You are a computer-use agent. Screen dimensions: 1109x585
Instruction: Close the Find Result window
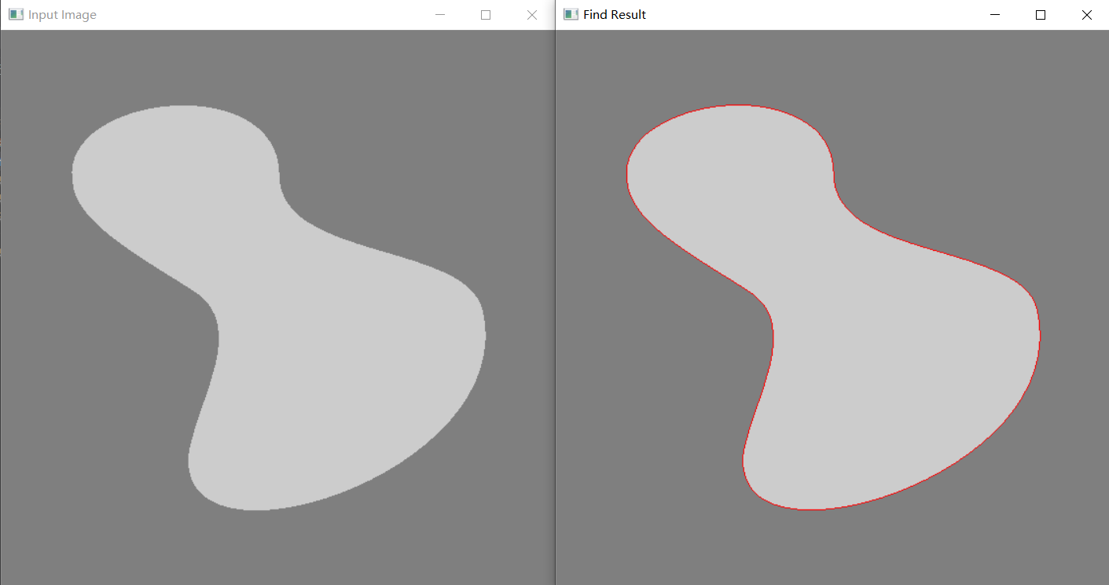1087,15
